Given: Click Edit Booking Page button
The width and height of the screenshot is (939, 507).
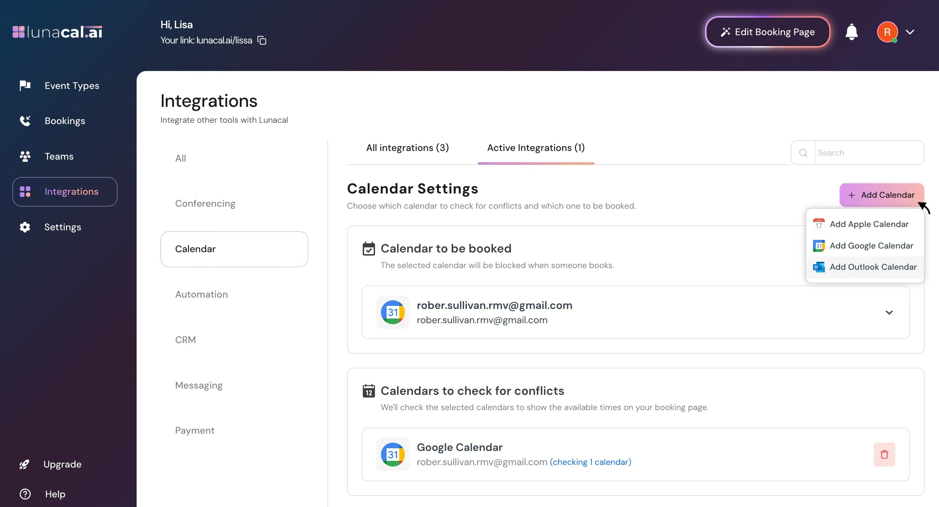Looking at the screenshot, I should tap(767, 32).
